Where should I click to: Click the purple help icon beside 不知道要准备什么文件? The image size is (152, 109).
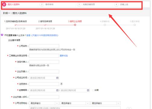pyautogui.click(x=2, y=35)
